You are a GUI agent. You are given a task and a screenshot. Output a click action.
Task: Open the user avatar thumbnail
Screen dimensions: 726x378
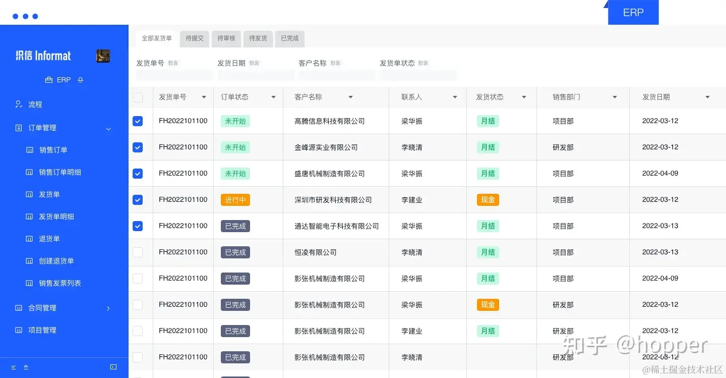point(103,56)
